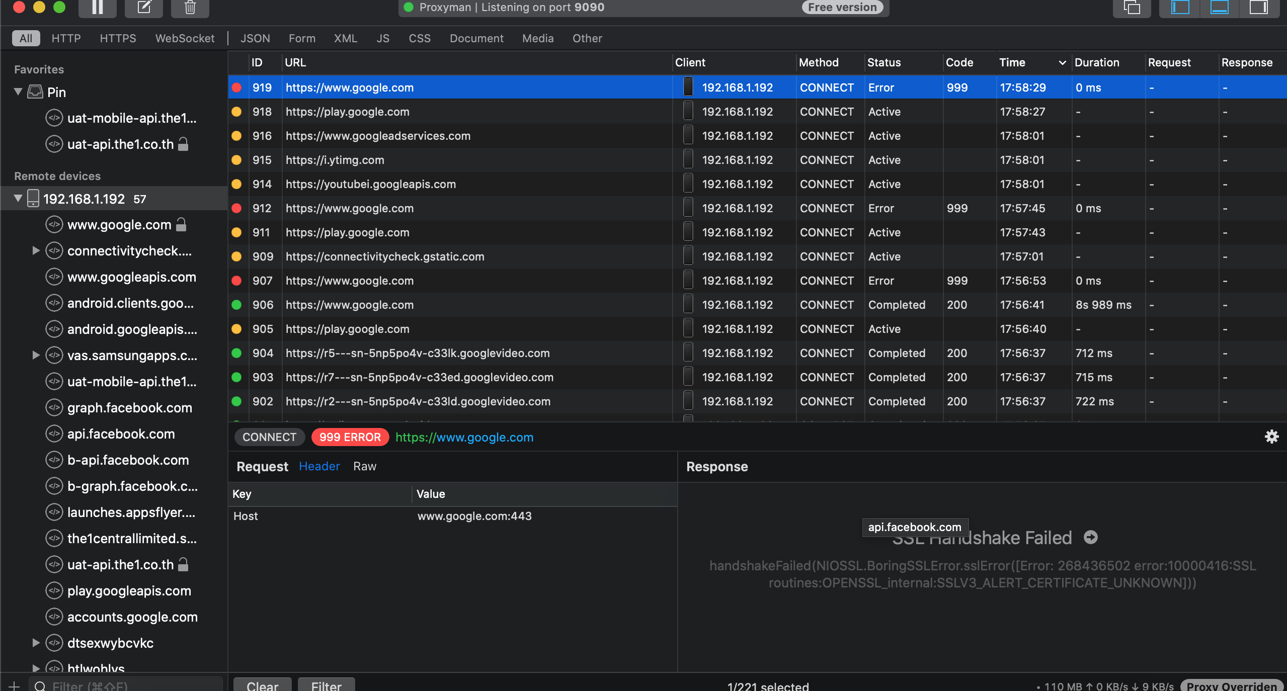1287x691 pixels.
Task: Collapse the Pin favorites group
Action: pos(18,92)
